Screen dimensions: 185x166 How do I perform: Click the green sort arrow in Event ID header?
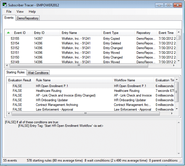pyautogui.click(x=8, y=33)
